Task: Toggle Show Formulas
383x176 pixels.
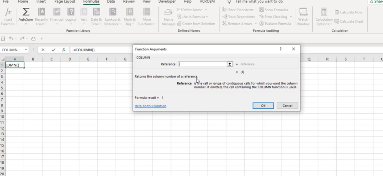Action: coord(273,10)
